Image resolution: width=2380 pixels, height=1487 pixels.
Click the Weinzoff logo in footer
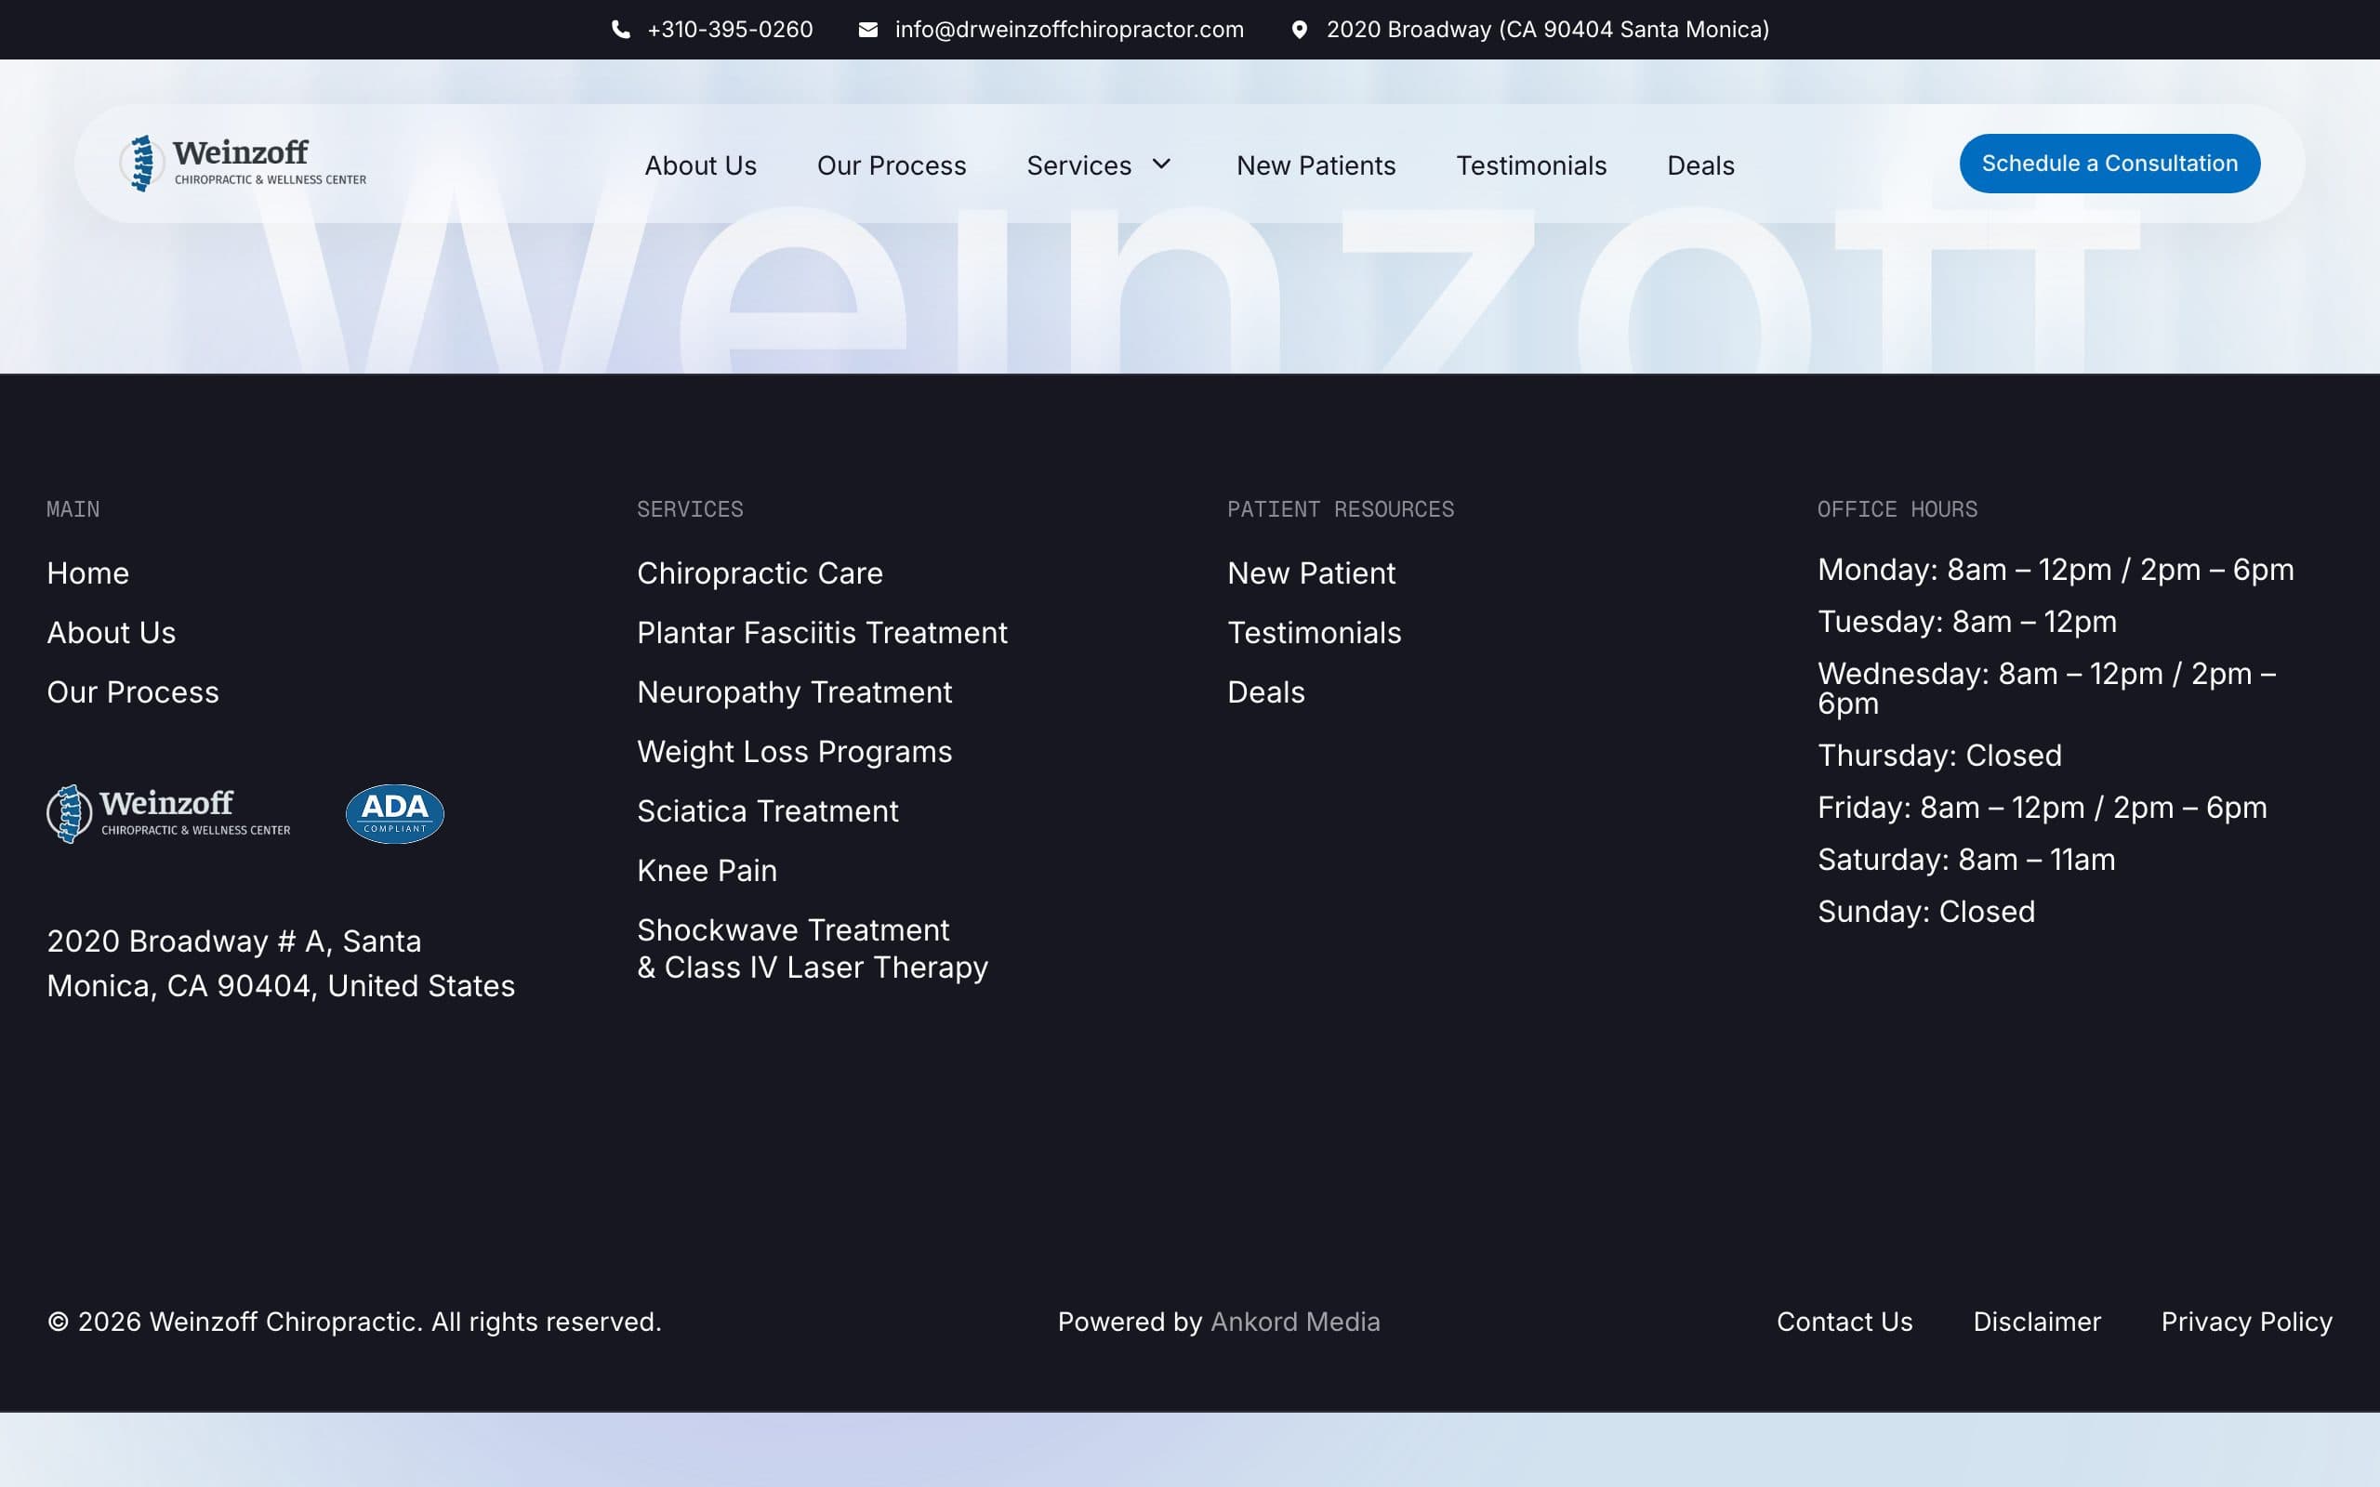click(168, 813)
